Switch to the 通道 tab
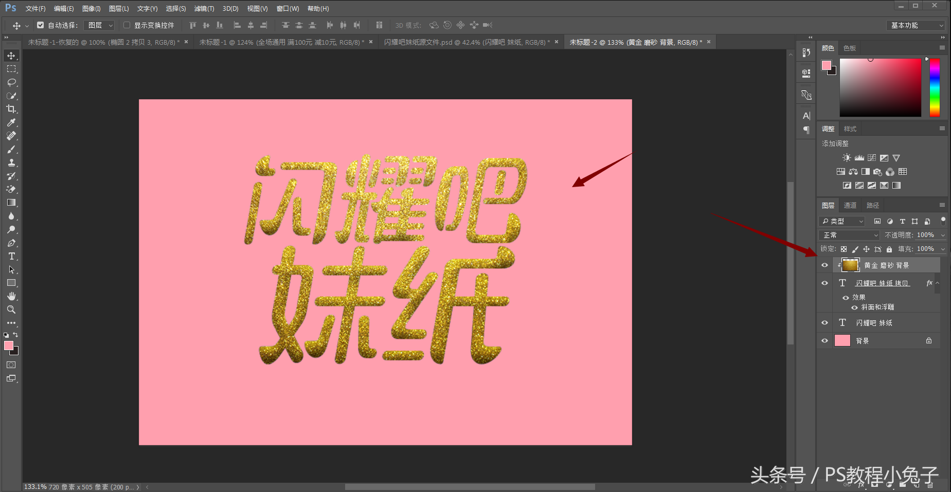 [x=850, y=205]
